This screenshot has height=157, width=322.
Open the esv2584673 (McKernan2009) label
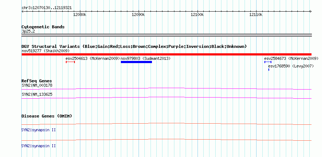pos(291,58)
